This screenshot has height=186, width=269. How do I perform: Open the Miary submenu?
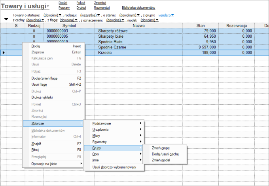pos(114,136)
